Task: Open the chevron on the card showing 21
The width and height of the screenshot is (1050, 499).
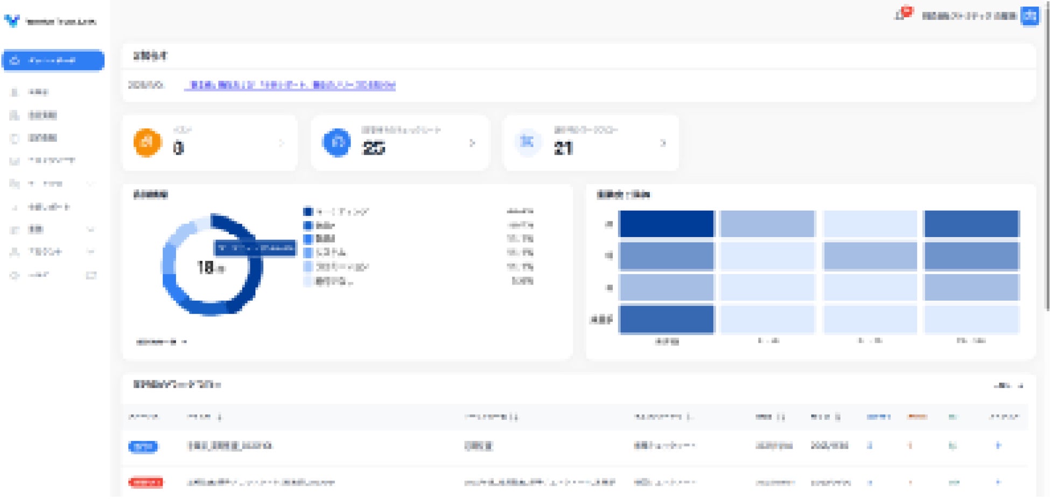Action: (663, 143)
